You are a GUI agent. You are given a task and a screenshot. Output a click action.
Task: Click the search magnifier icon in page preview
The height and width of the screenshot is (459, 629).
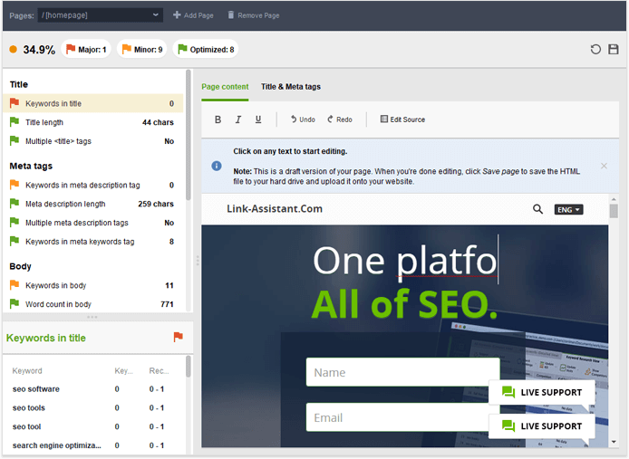pos(537,209)
